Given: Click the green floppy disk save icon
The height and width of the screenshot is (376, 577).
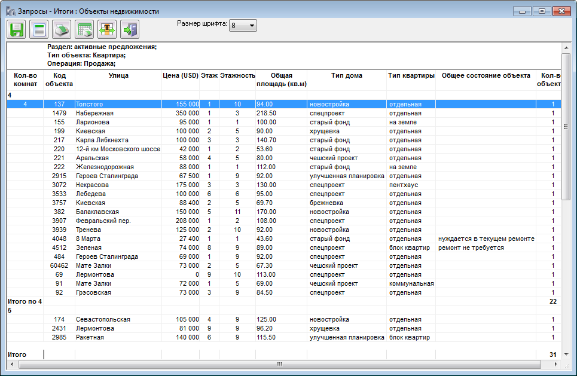Looking at the screenshot, I should pyautogui.click(x=16, y=29).
